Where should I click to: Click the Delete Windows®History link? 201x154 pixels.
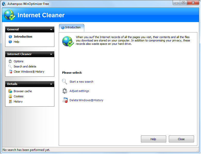(x=86, y=100)
